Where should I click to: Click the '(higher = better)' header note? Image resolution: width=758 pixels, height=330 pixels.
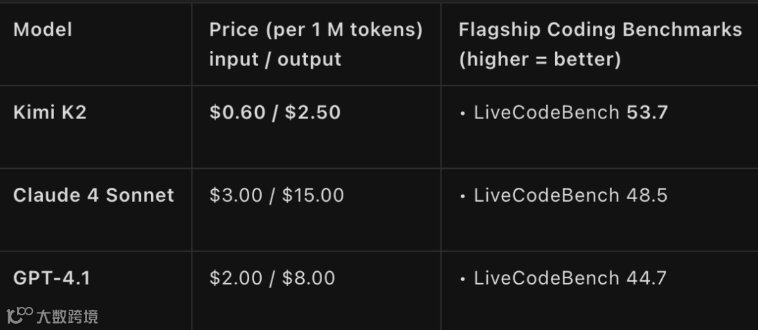[540, 60]
